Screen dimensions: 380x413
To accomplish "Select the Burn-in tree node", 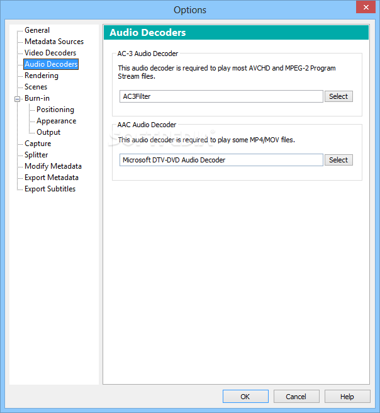I will (x=37, y=98).
